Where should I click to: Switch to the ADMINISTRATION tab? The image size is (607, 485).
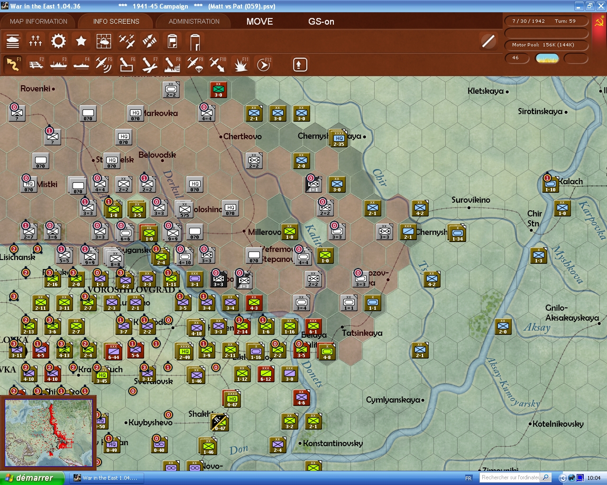pyautogui.click(x=194, y=21)
